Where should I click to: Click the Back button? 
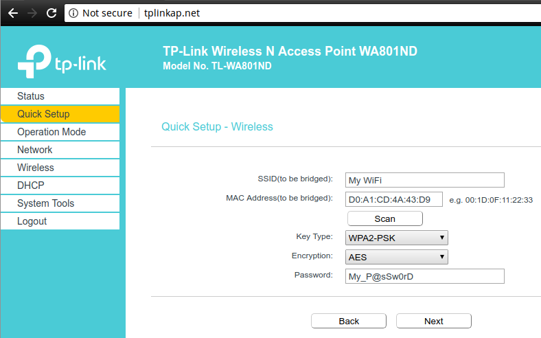[349, 321]
